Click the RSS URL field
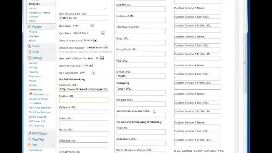Viewport: 272px width, 153px height. pos(141,65)
